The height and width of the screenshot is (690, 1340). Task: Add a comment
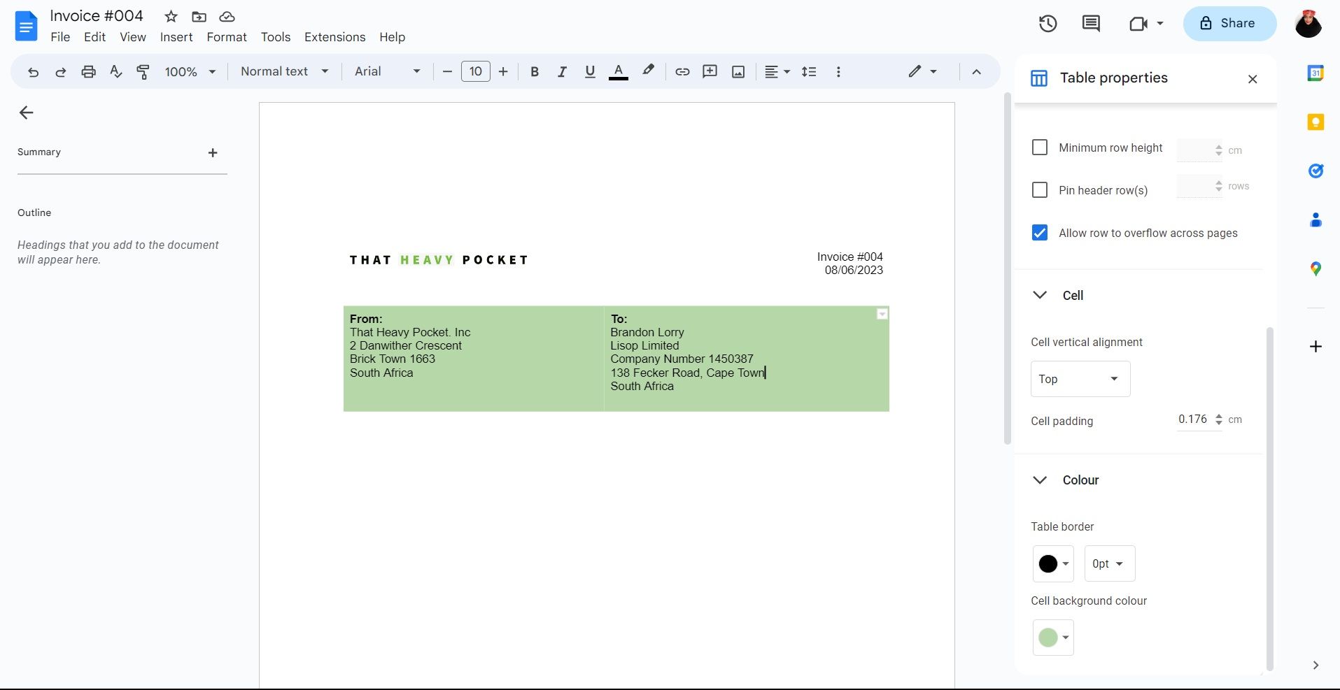710,71
